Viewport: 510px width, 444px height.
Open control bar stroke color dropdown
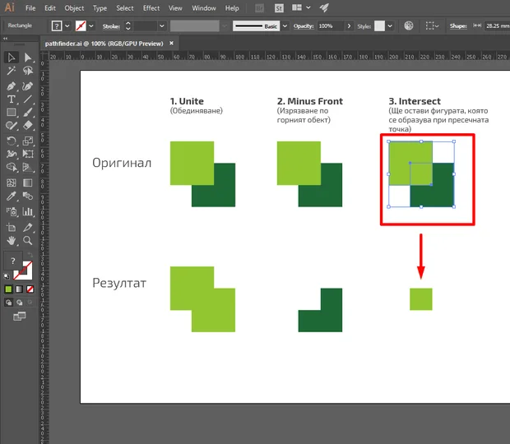[91, 26]
